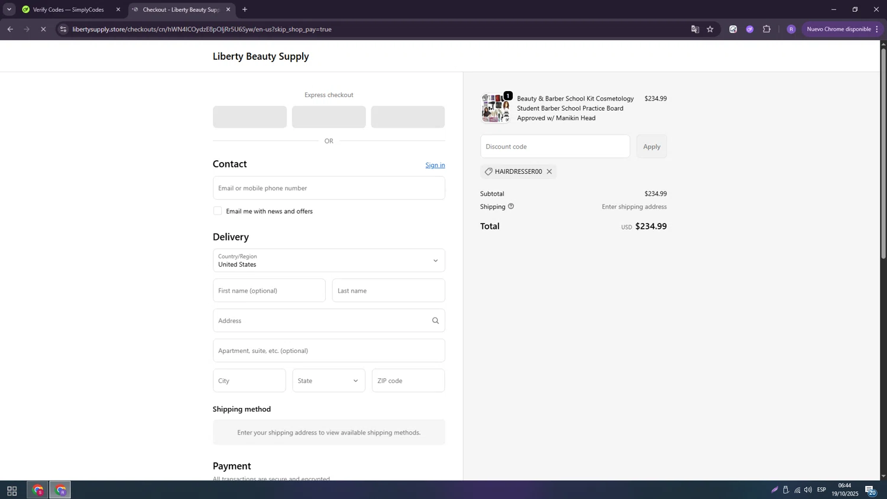The height and width of the screenshot is (499, 887).
Task: Open notification center icon
Action: (870, 490)
